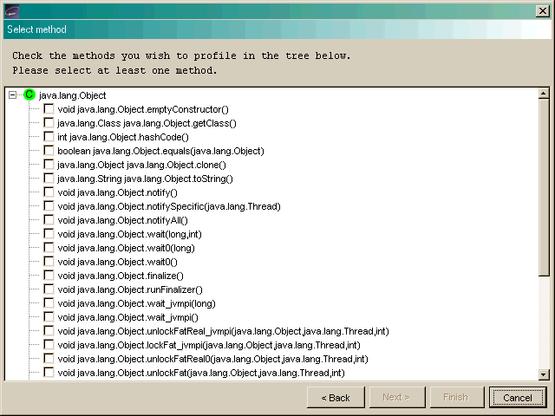Select text 'java.lang.String java.lang.Object.toString()'
The height and width of the screenshot is (416, 555).
click(145, 179)
